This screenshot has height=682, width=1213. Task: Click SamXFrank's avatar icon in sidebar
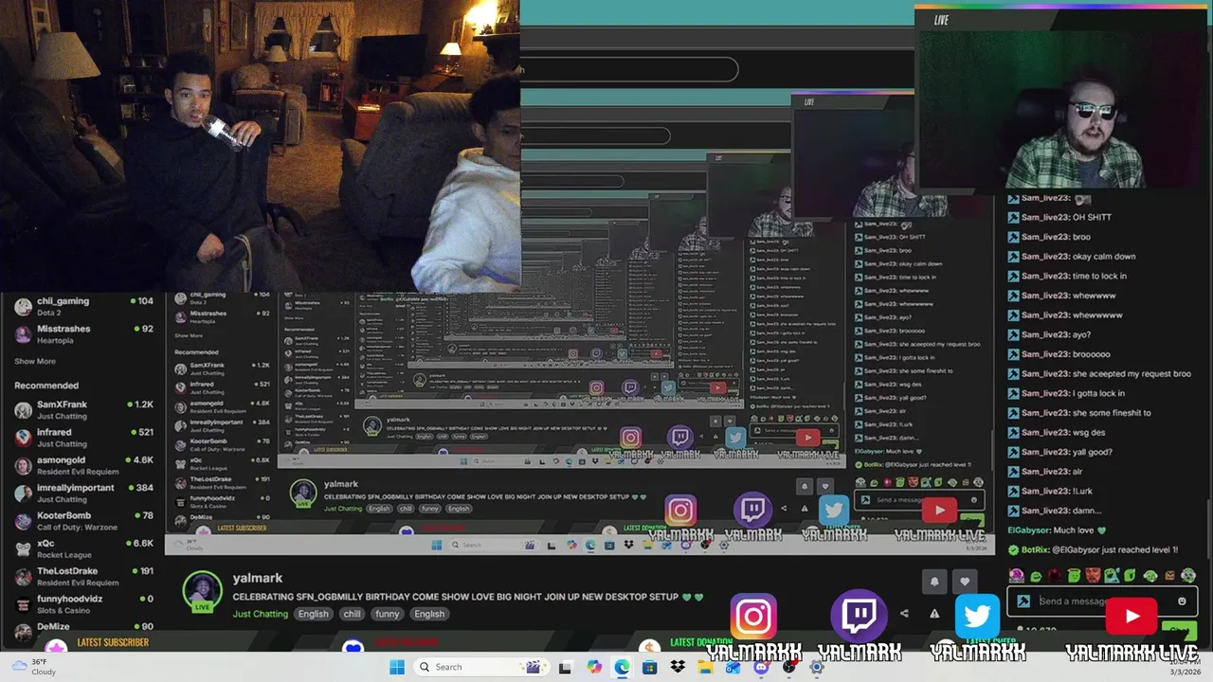click(23, 409)
